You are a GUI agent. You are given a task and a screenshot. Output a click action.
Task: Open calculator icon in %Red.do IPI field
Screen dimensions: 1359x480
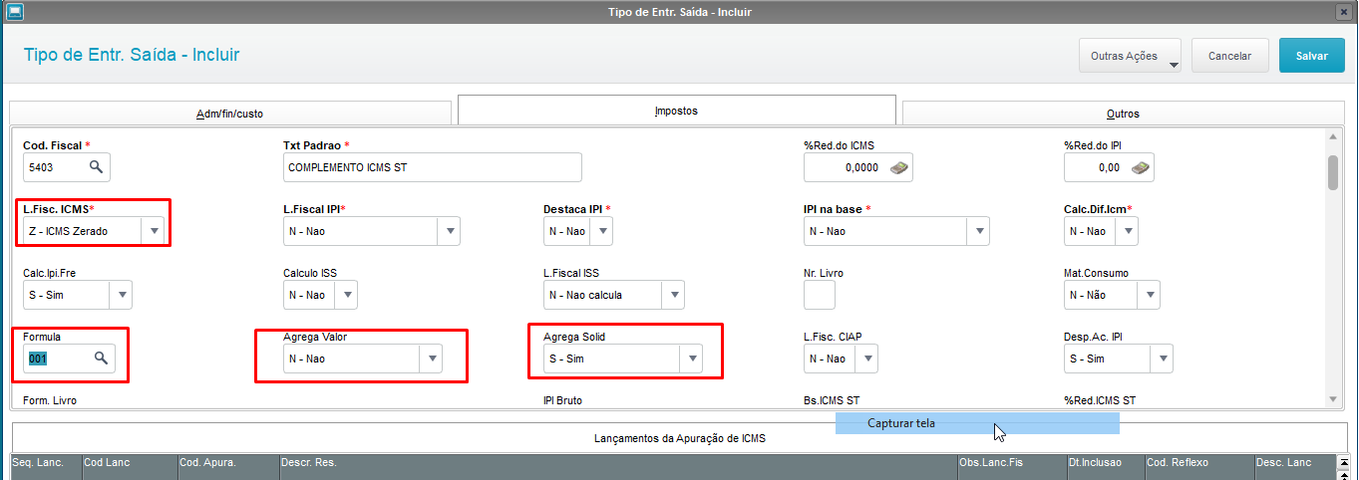point(1141,167)
